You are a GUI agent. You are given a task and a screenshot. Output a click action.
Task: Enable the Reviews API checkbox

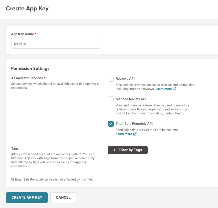(111, 79)
